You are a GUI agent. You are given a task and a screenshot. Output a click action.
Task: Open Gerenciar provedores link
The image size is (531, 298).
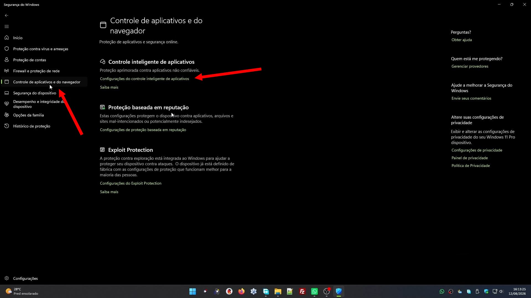point(470,66)
